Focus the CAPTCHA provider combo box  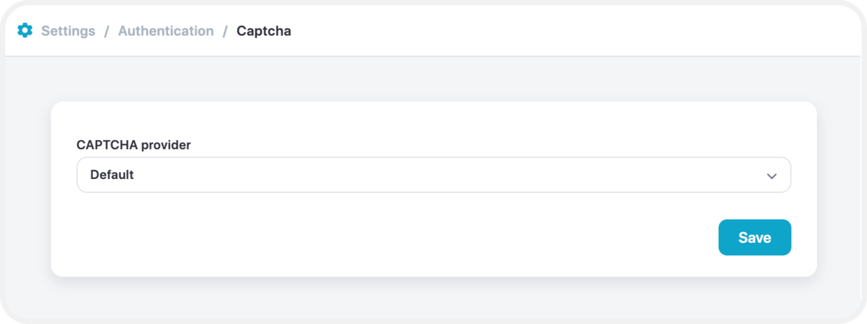click(x=433, y=175)
